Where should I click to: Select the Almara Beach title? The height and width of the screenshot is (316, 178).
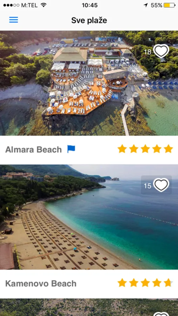33,150
